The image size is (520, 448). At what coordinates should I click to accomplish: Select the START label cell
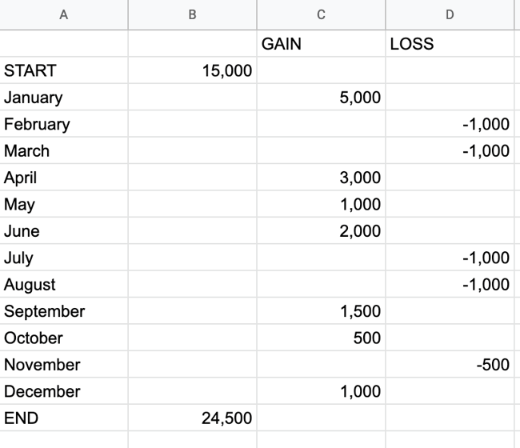click(x=64, y=71)
